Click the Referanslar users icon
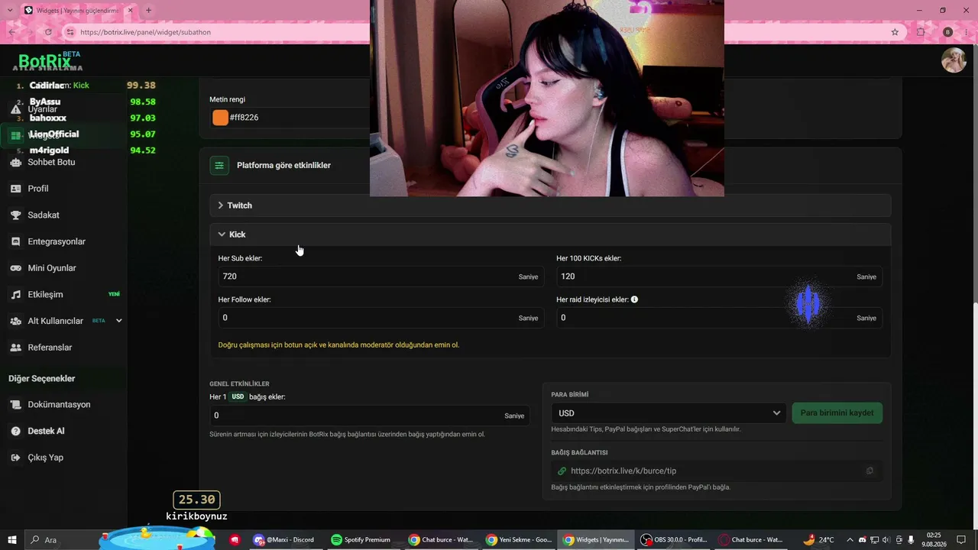Image resolution: width=978 pixels, height=550 pixels. point(15,348)
